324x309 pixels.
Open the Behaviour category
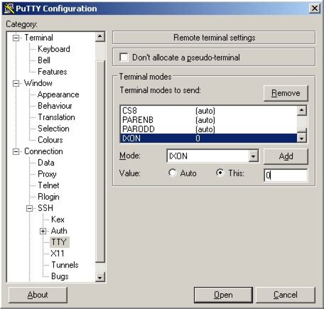click(x=55, y=106)
